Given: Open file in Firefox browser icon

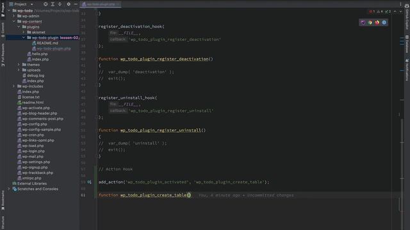Looking at the screenshot, I should pyautogui.click(x=377, y=22).
